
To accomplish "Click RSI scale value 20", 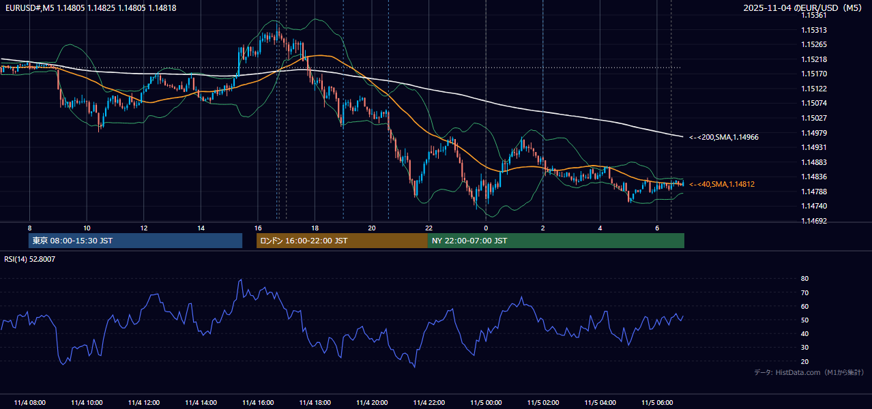I will [x=804, y=361].
